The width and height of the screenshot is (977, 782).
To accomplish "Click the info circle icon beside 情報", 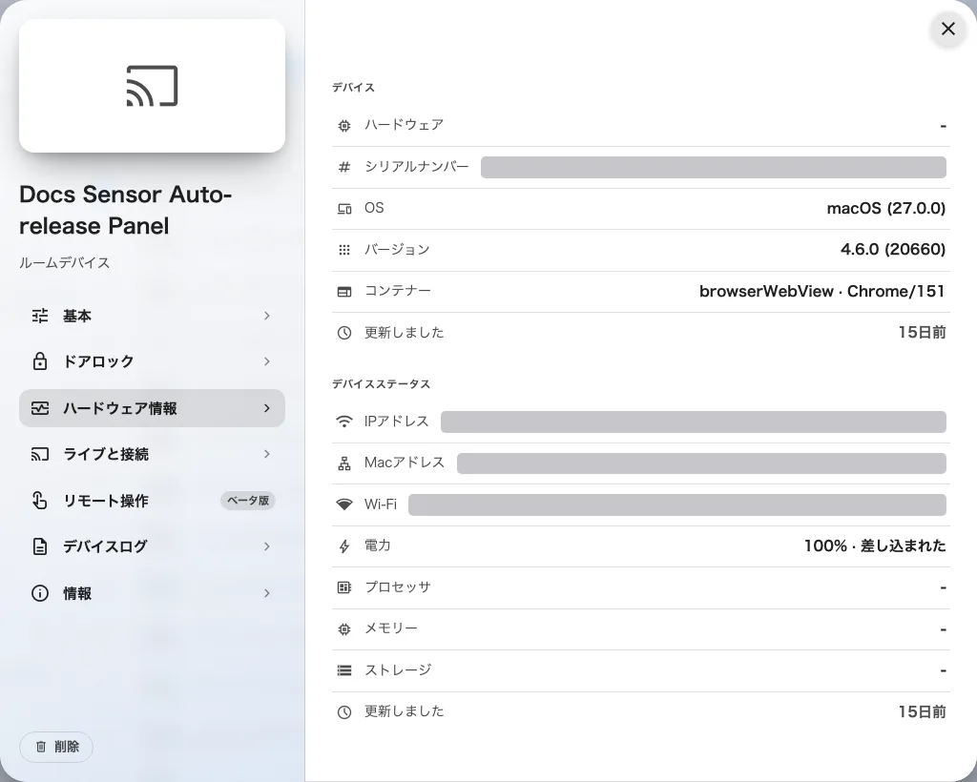I will [x=40, y=593].
